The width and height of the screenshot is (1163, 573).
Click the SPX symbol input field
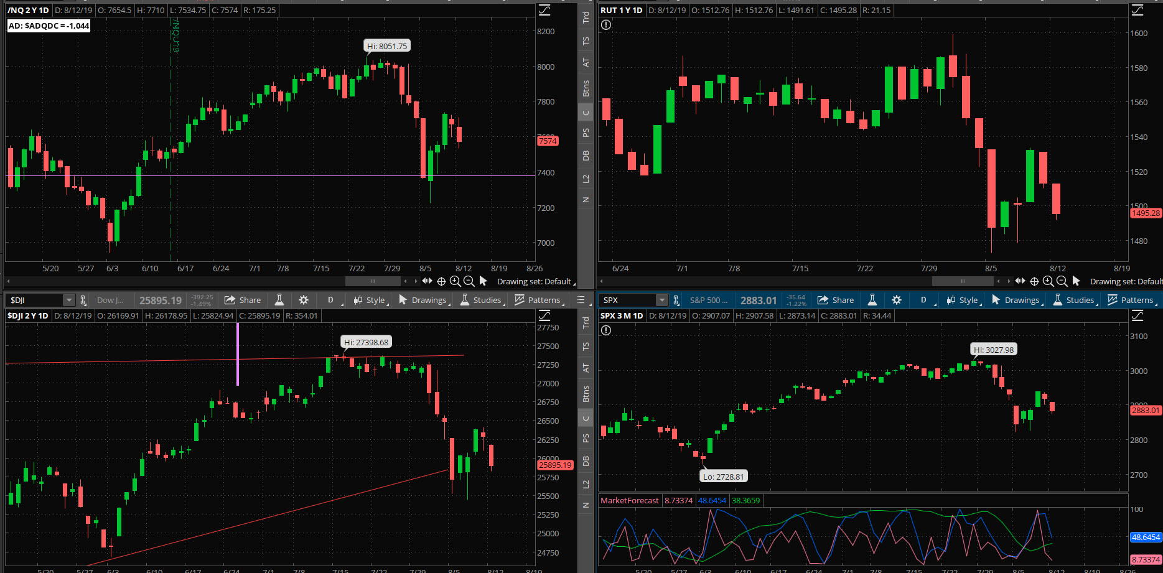click(628, 300)
